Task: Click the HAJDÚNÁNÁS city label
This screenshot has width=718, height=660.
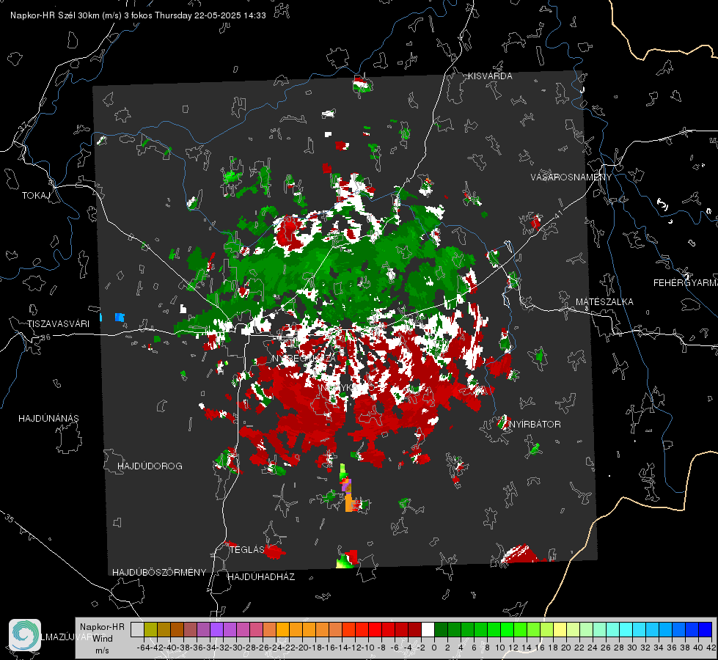Action: (48, 418)
